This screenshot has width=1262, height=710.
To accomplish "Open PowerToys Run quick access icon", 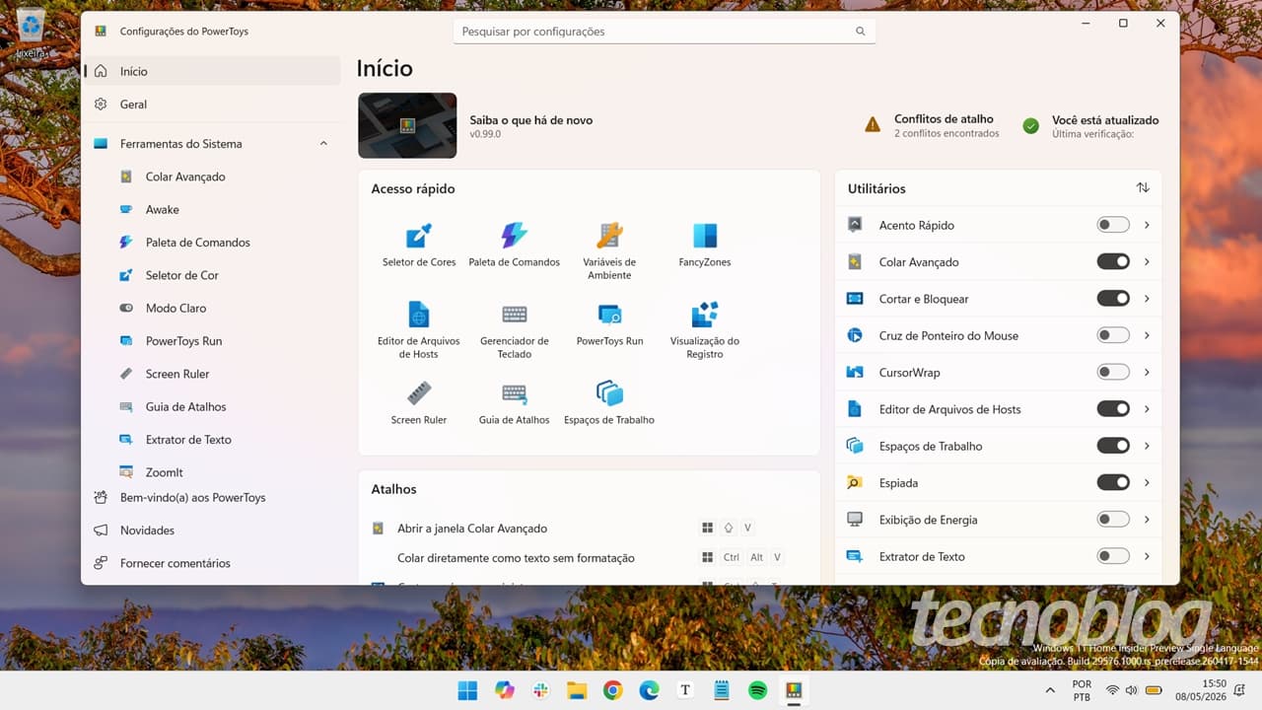I will click(x=609, y=324).
